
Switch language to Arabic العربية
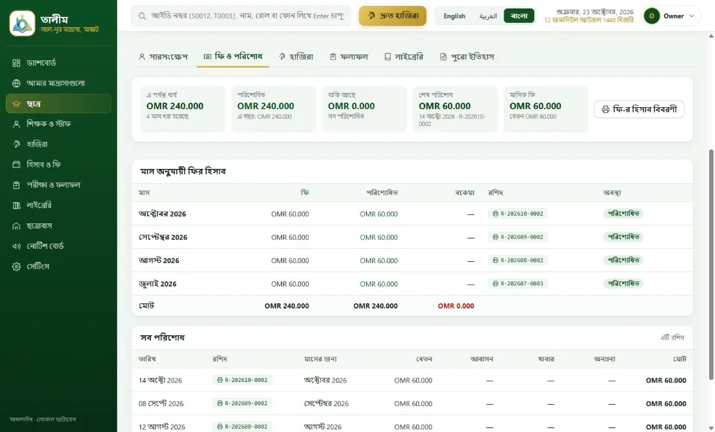point(488,16)
